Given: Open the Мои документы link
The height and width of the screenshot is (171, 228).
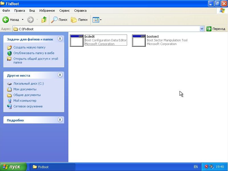Looking at the screenshot, I should 25,89.
